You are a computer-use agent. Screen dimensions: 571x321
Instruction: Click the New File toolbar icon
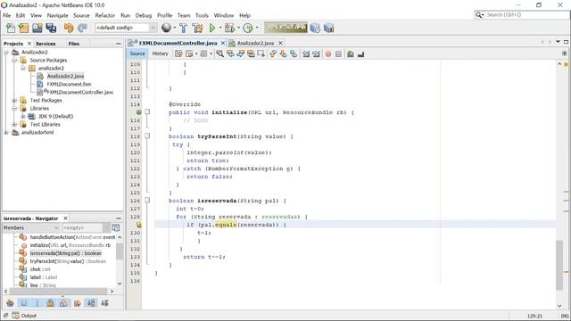[x=11, y=28]
